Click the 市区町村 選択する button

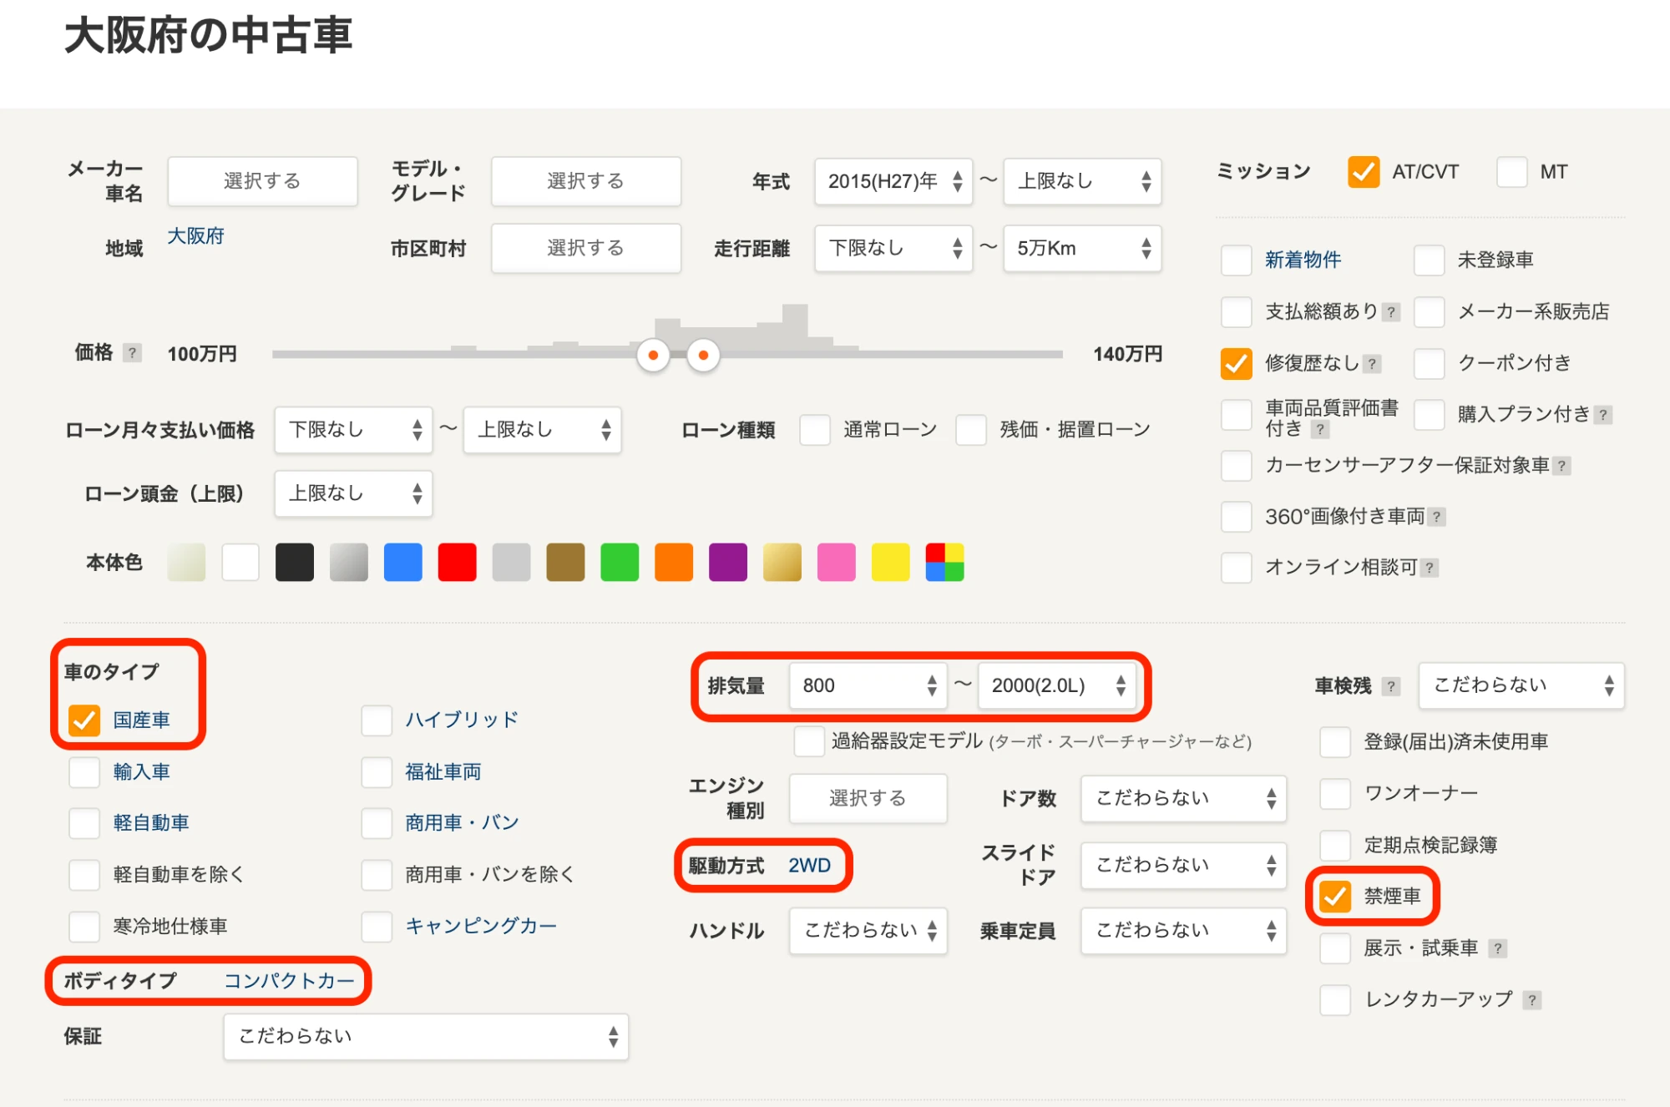click(585, 248)
